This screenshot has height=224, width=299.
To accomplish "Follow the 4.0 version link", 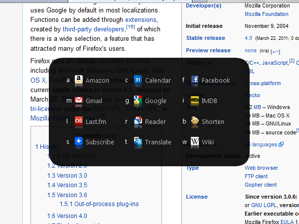I will 249,38.
